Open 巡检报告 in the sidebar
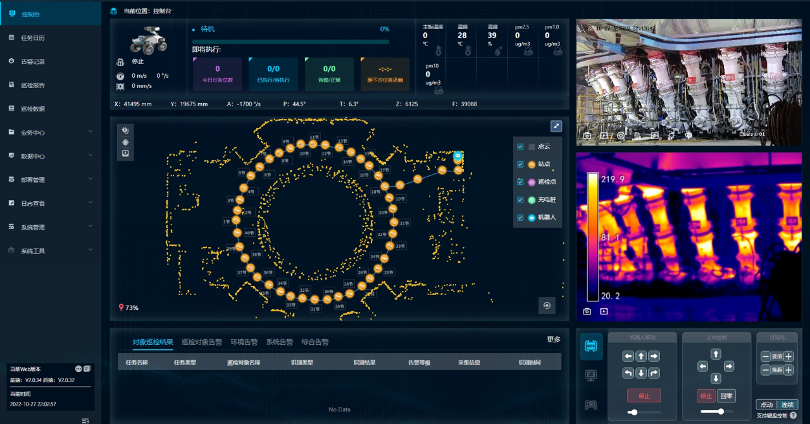Screen dimensions: 810x424 33,85
